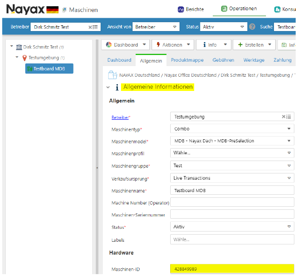Click the breadcrumb briefcase icon
The width and height of the screenshot is (301, 275).
click(x=113, y=75)
